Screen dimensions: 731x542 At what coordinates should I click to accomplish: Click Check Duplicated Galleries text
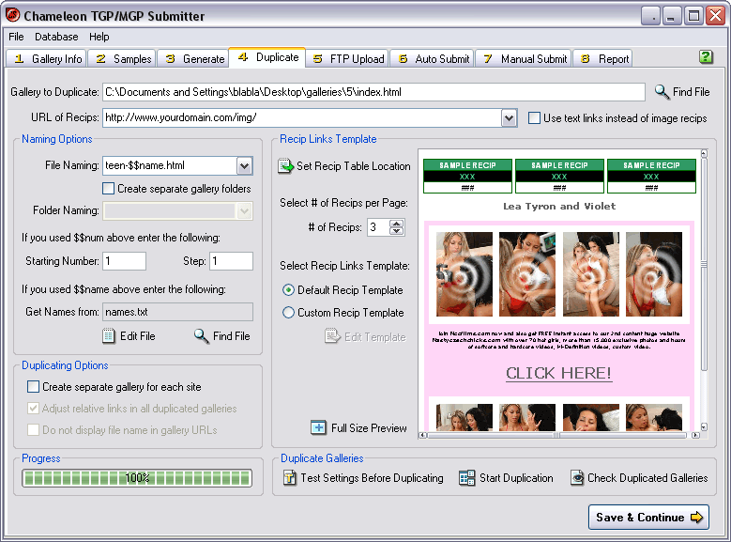click(x=647, y=478)
